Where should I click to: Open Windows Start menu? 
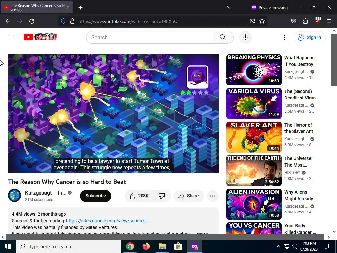(8, 246)
